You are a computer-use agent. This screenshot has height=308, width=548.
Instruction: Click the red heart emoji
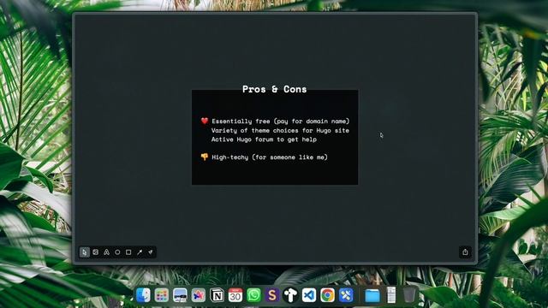click(205, 121)
